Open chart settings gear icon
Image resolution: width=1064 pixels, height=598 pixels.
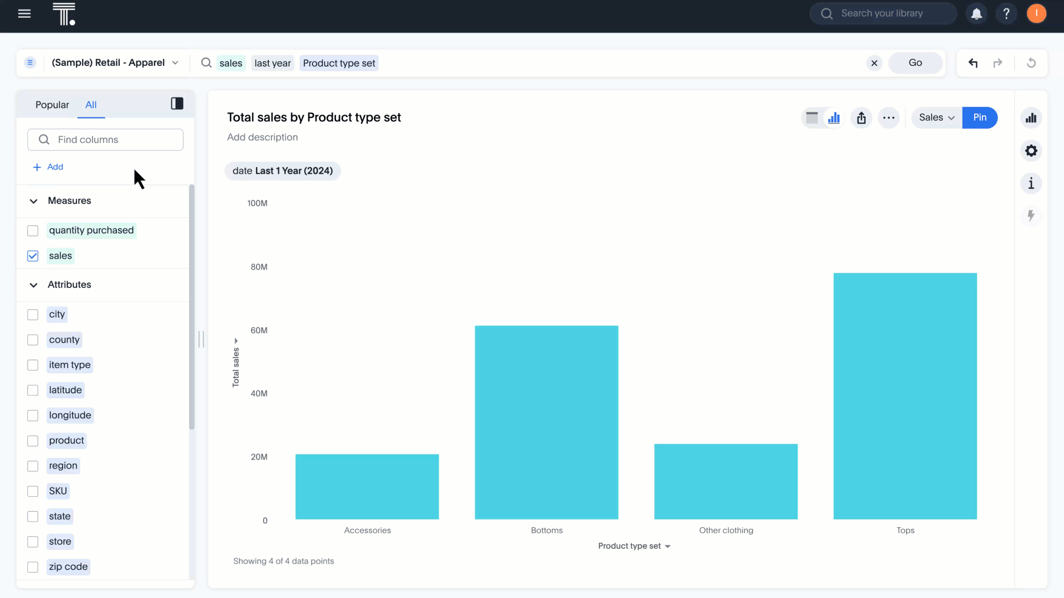point(1031,151)
